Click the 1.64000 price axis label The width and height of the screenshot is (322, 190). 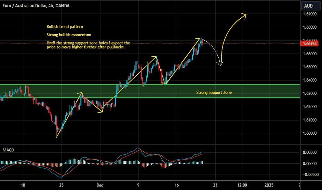(310, 80)
